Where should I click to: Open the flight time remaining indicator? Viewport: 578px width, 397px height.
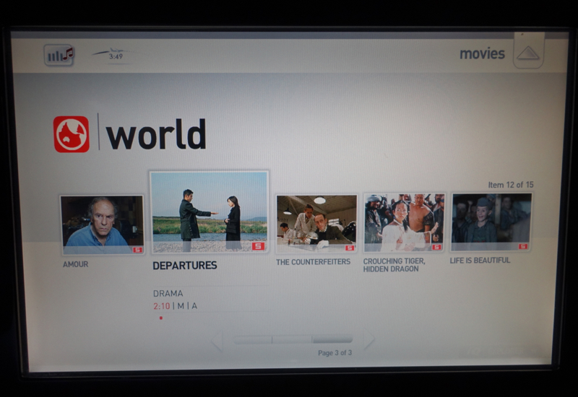(113, 56)
